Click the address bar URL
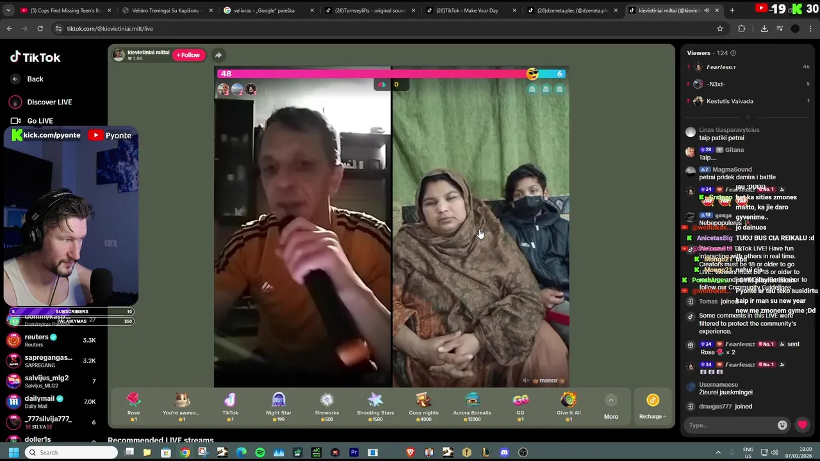The height and width of the screenshot is (461, 820). coord(110,29)
